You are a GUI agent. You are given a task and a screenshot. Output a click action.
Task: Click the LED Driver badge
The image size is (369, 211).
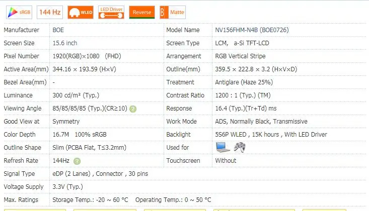pos(111,12)
